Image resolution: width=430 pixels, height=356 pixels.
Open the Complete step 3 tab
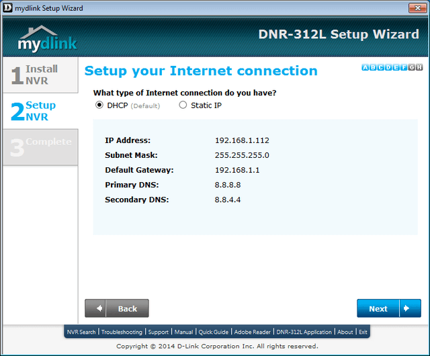[x=40, y=147]
